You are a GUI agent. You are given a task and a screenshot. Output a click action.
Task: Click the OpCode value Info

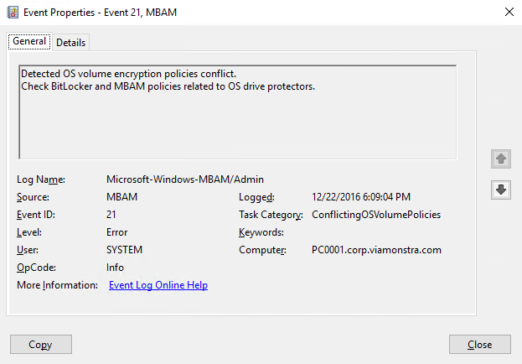(x=115, y=268)
